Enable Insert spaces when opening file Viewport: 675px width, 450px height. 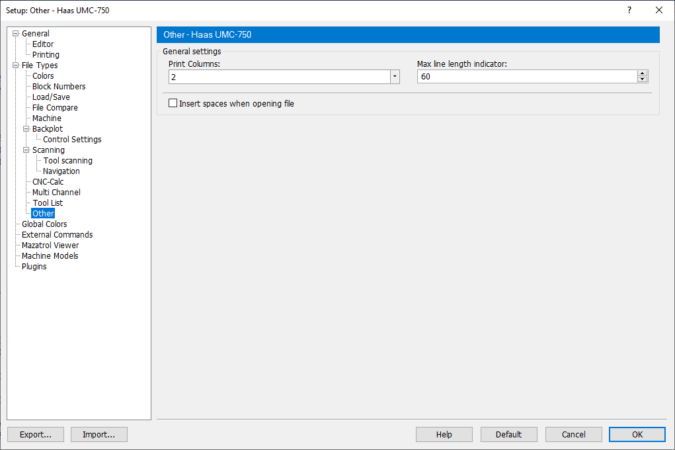coord(173,103)
